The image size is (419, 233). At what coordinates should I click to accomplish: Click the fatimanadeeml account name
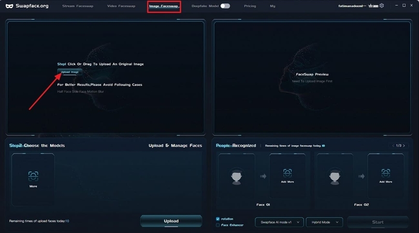[352, 6]
